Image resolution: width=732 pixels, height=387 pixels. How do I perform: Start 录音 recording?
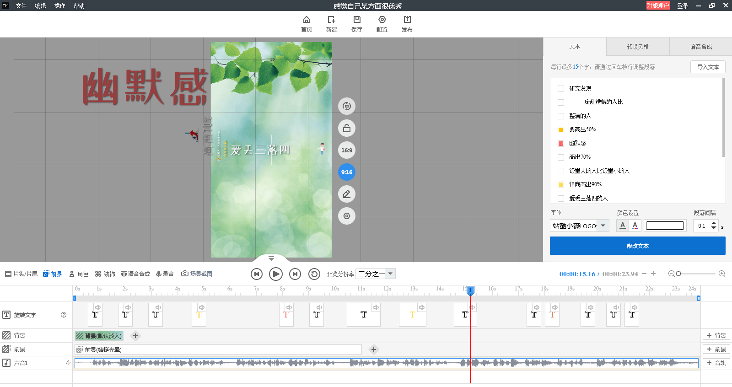pos(165,274)
